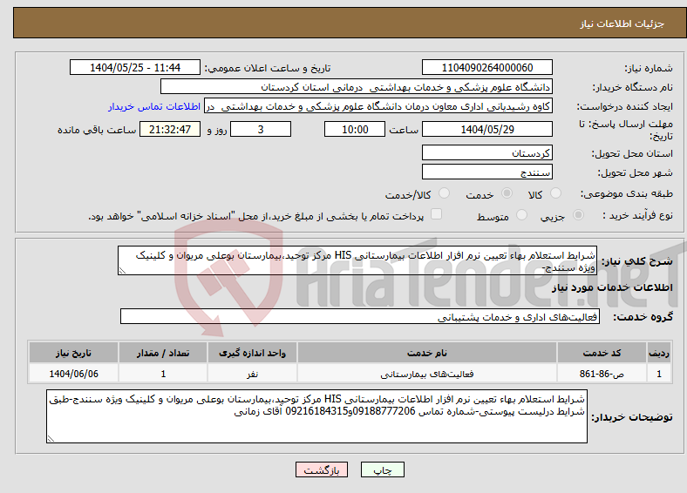Click the buyer organization name field
This screenshot has width=687, height=493.
tap(357, 87)
